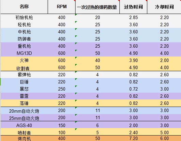
Task: Click ammo count 6 in AGS-40 row
Action: pos(97,125)
